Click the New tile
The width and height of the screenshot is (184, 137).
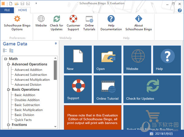click(x=78, y=60)
